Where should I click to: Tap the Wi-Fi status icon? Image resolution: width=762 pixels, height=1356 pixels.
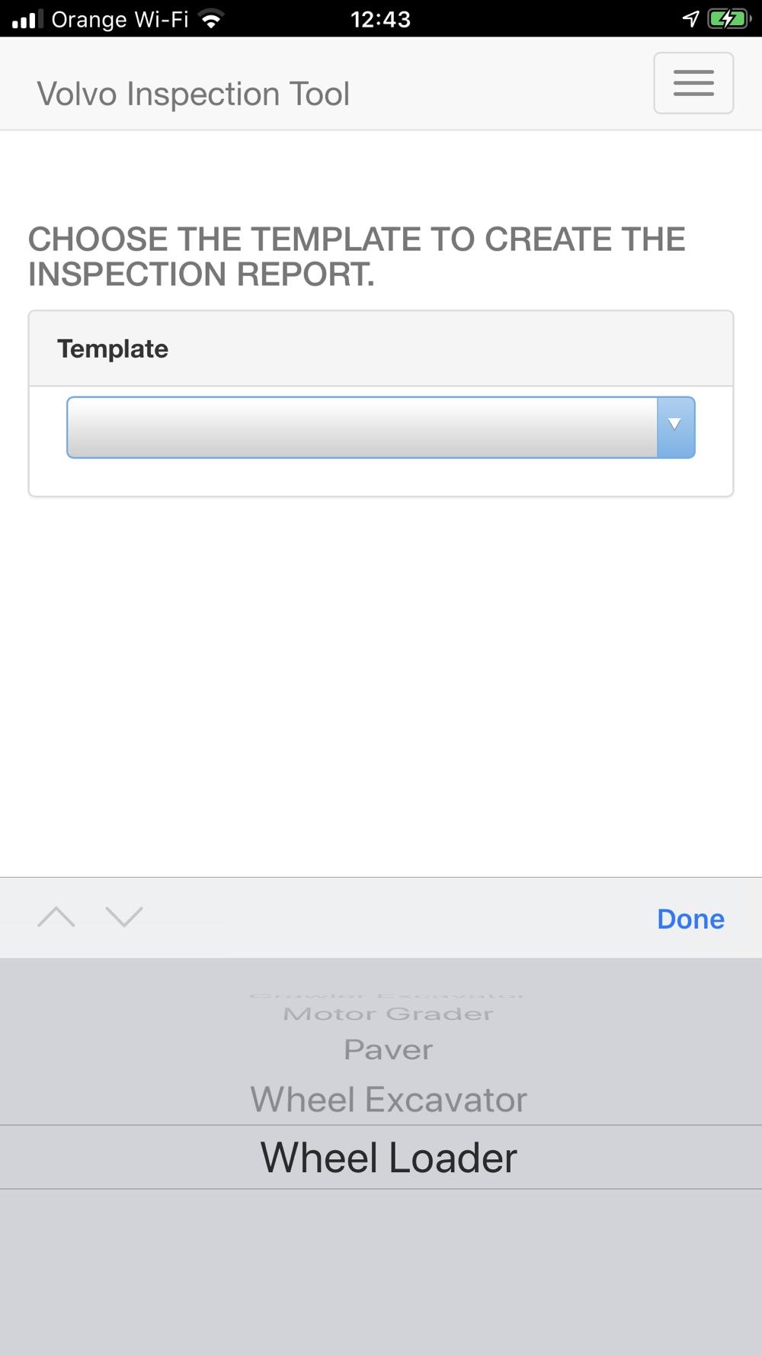(x=211, y=19)
